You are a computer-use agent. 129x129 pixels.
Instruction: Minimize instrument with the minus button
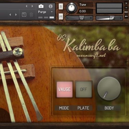(x=126, y=8)
